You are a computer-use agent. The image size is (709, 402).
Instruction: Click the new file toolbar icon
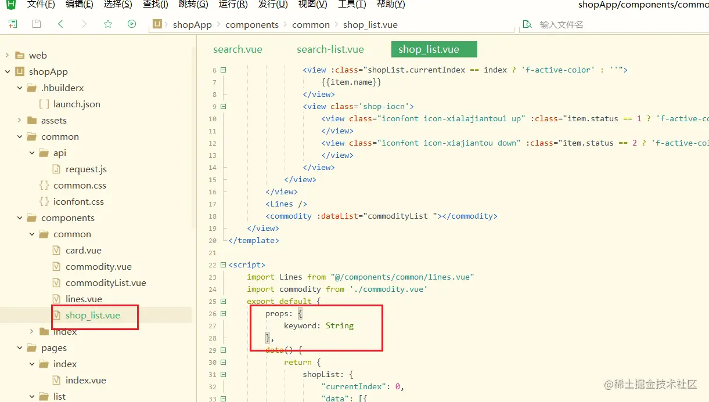13,24
